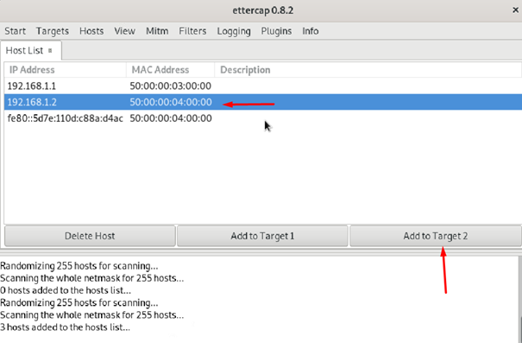Click Add to Target 1 button
This screenshot has height=343, width=522.
262,236
